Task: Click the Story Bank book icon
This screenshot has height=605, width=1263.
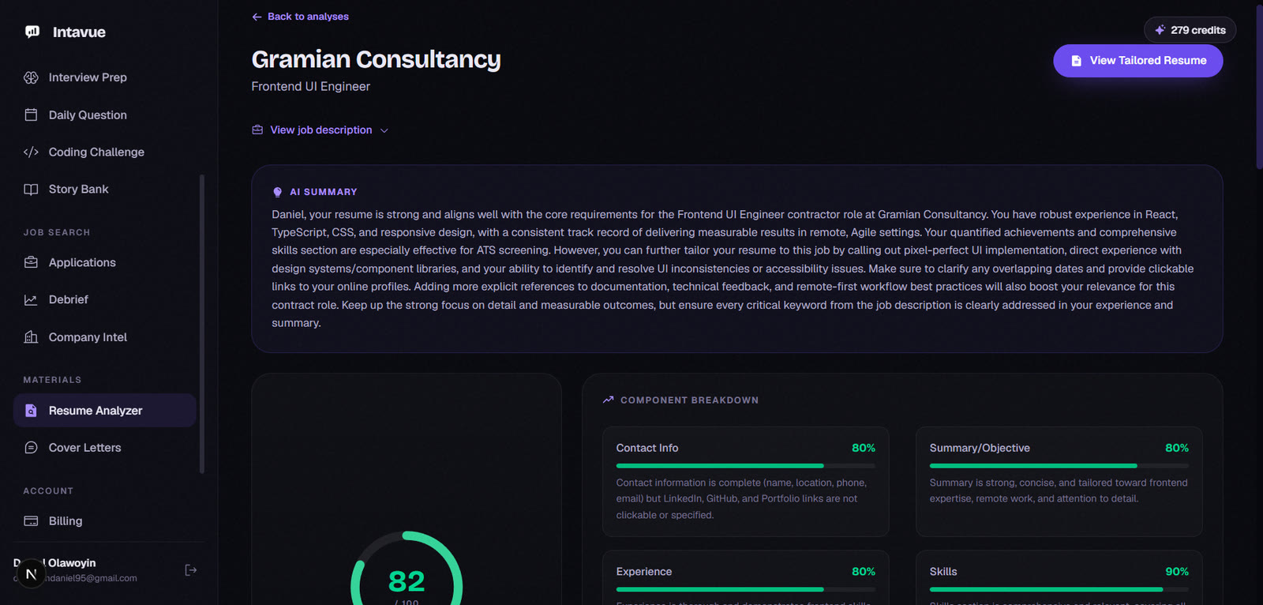Action: click(31, 189)
